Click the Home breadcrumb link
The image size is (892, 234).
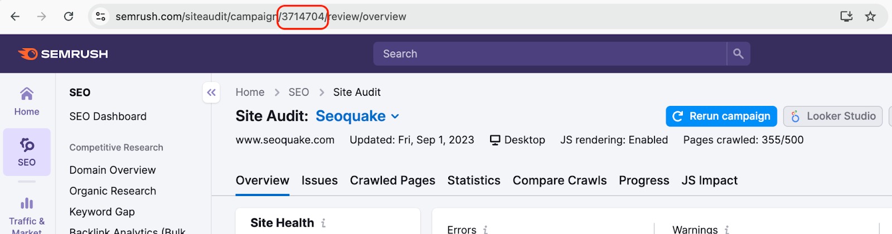[x=250, y=92]
